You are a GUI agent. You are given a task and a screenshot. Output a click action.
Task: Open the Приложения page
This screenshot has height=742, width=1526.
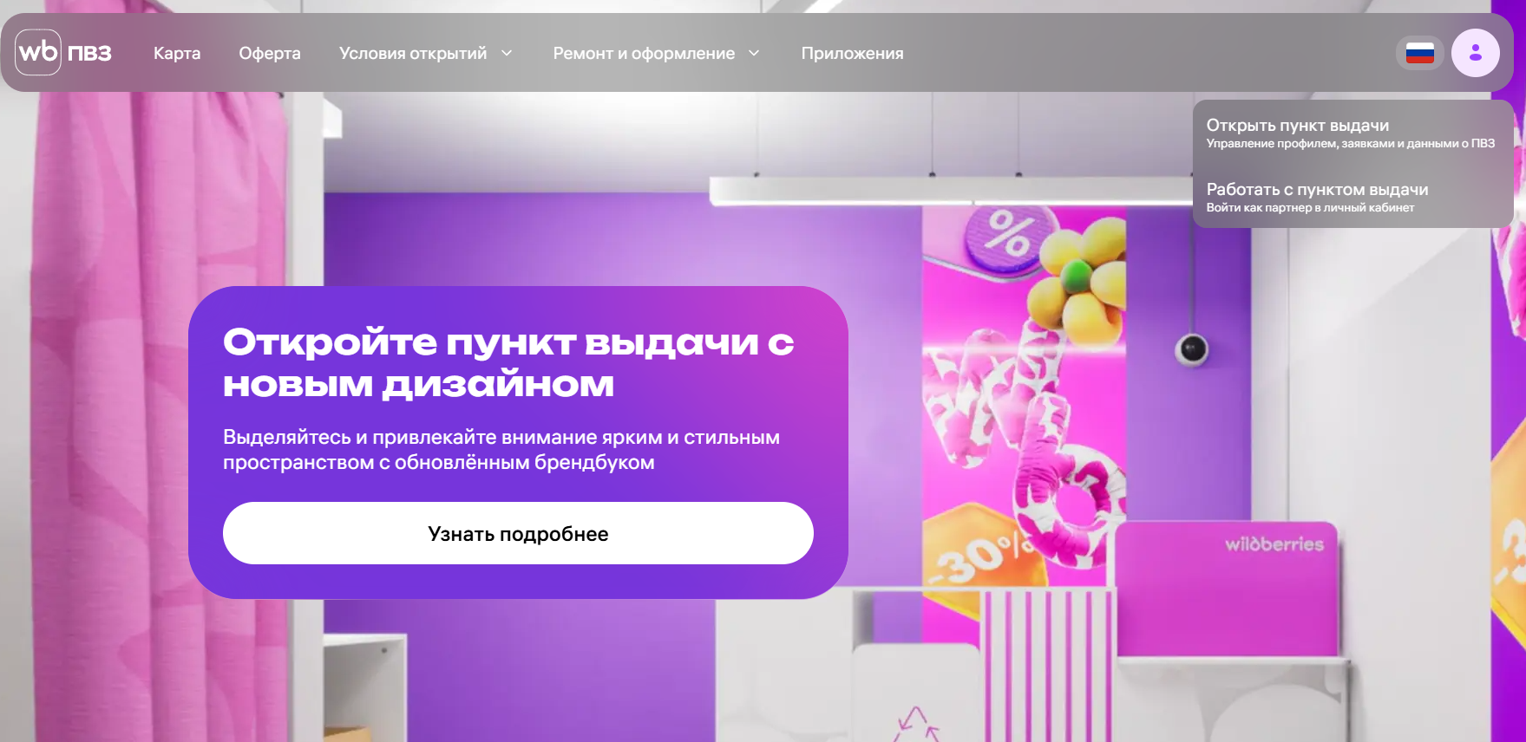tap(852, 53)
